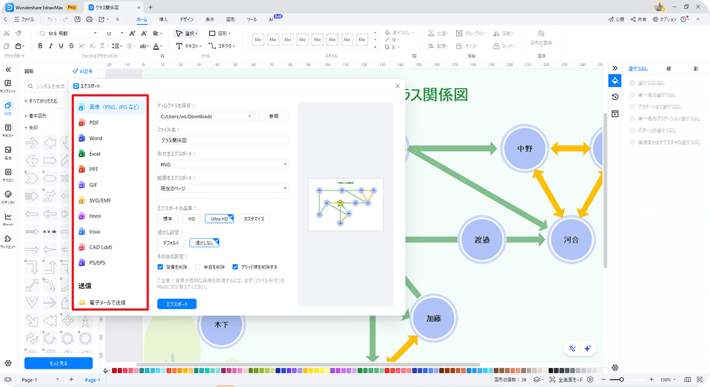
Task: Click the Bold formatting icon
Action: coord(41,46)
